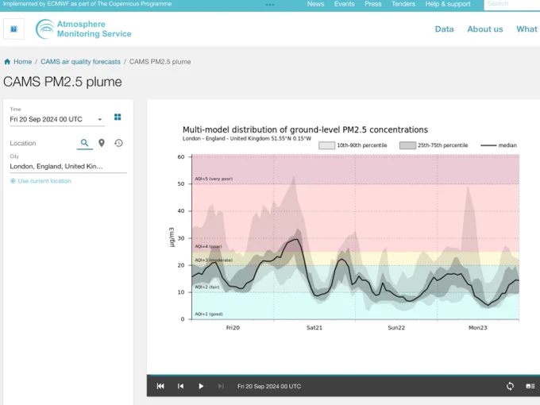The height and width of the screenshot is (405, 540).
Task: Click the Use current location target icon
Action: pyautogui.click(x=13, y=181)
